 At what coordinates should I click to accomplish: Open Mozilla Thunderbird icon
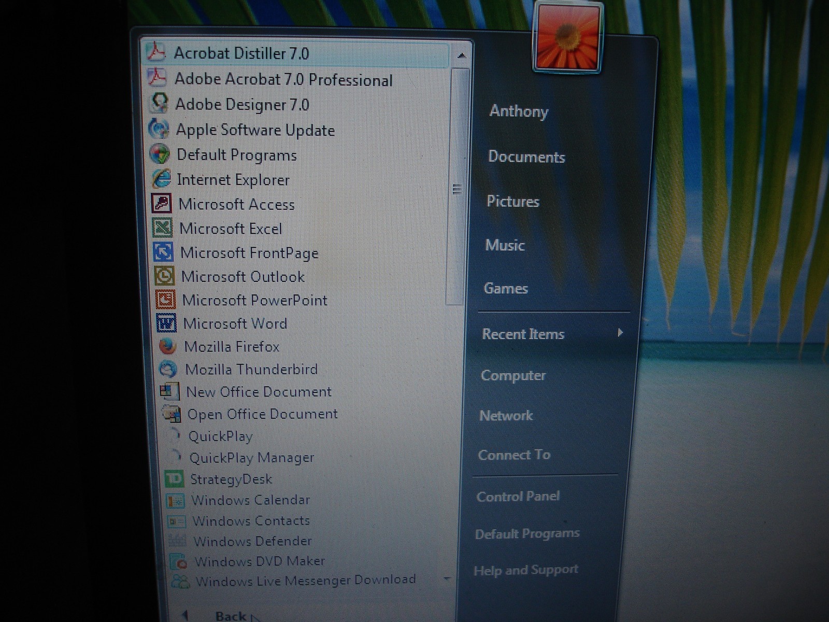pos(168,369)
